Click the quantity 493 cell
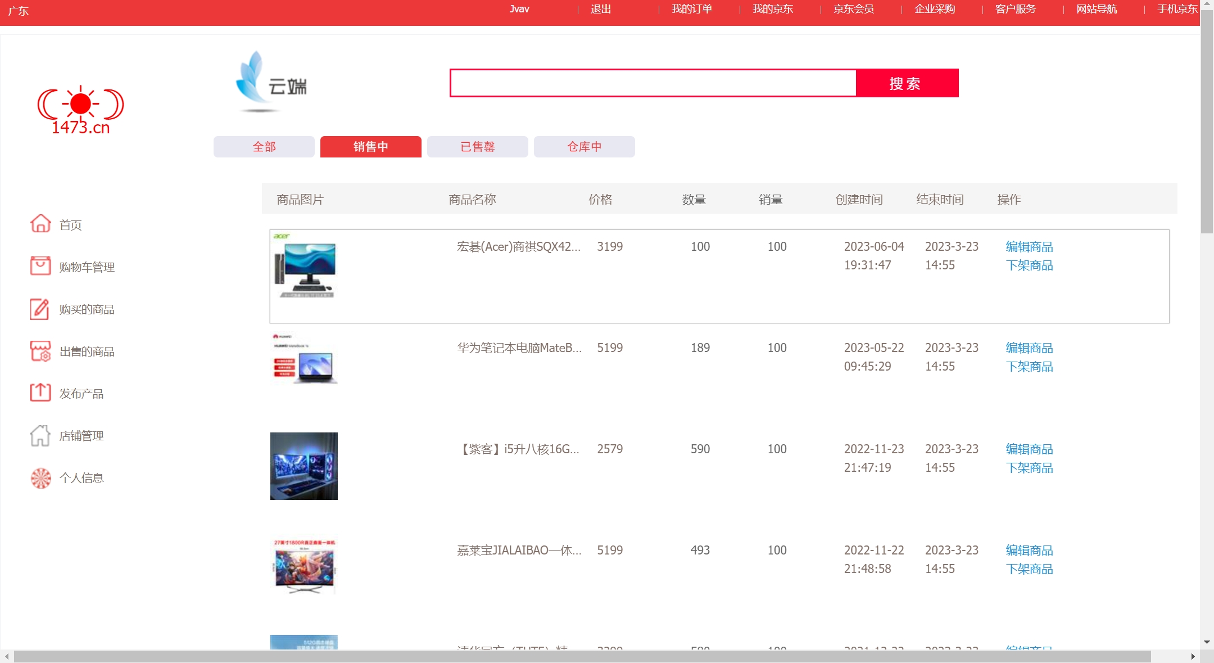The width and height of the screenshot is (1214, 663). 700,551
